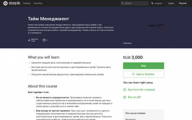Click checkmark beside Быстрее достигните
This screenshot has width=192, height=120.
(x=29, y=67)
